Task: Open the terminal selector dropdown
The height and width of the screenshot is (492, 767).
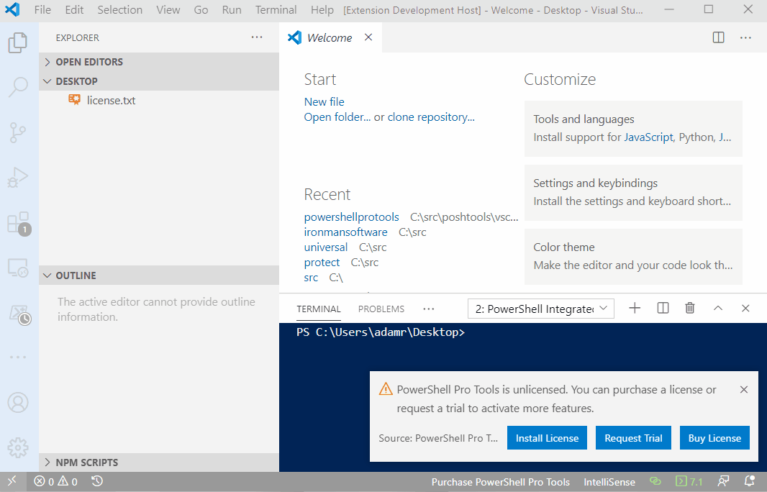Action: pyautogui.click(x=541, y=309)
